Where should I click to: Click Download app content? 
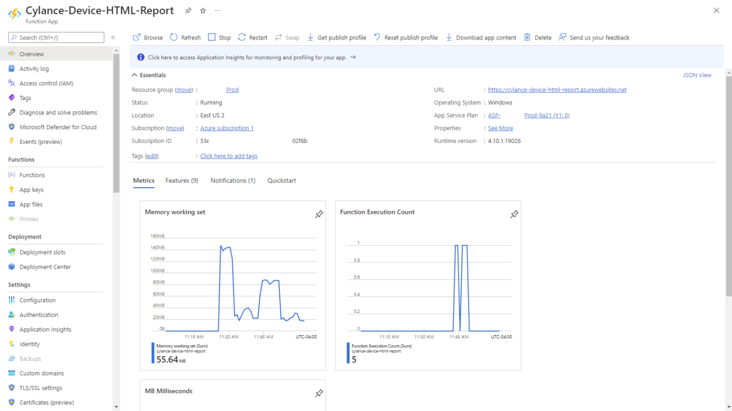coord(481,38)
